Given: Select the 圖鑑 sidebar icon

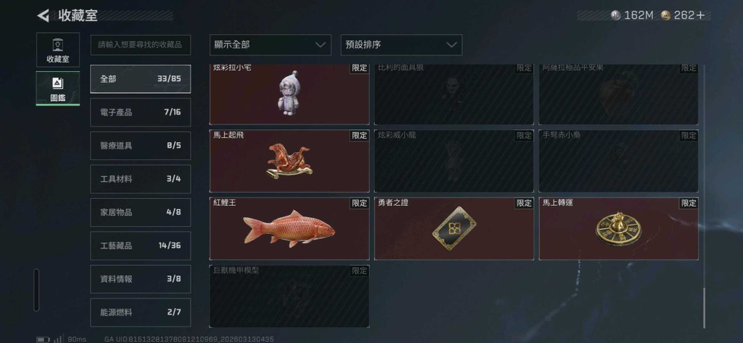Looking at the screenshot, I should (x=58, y=88).
